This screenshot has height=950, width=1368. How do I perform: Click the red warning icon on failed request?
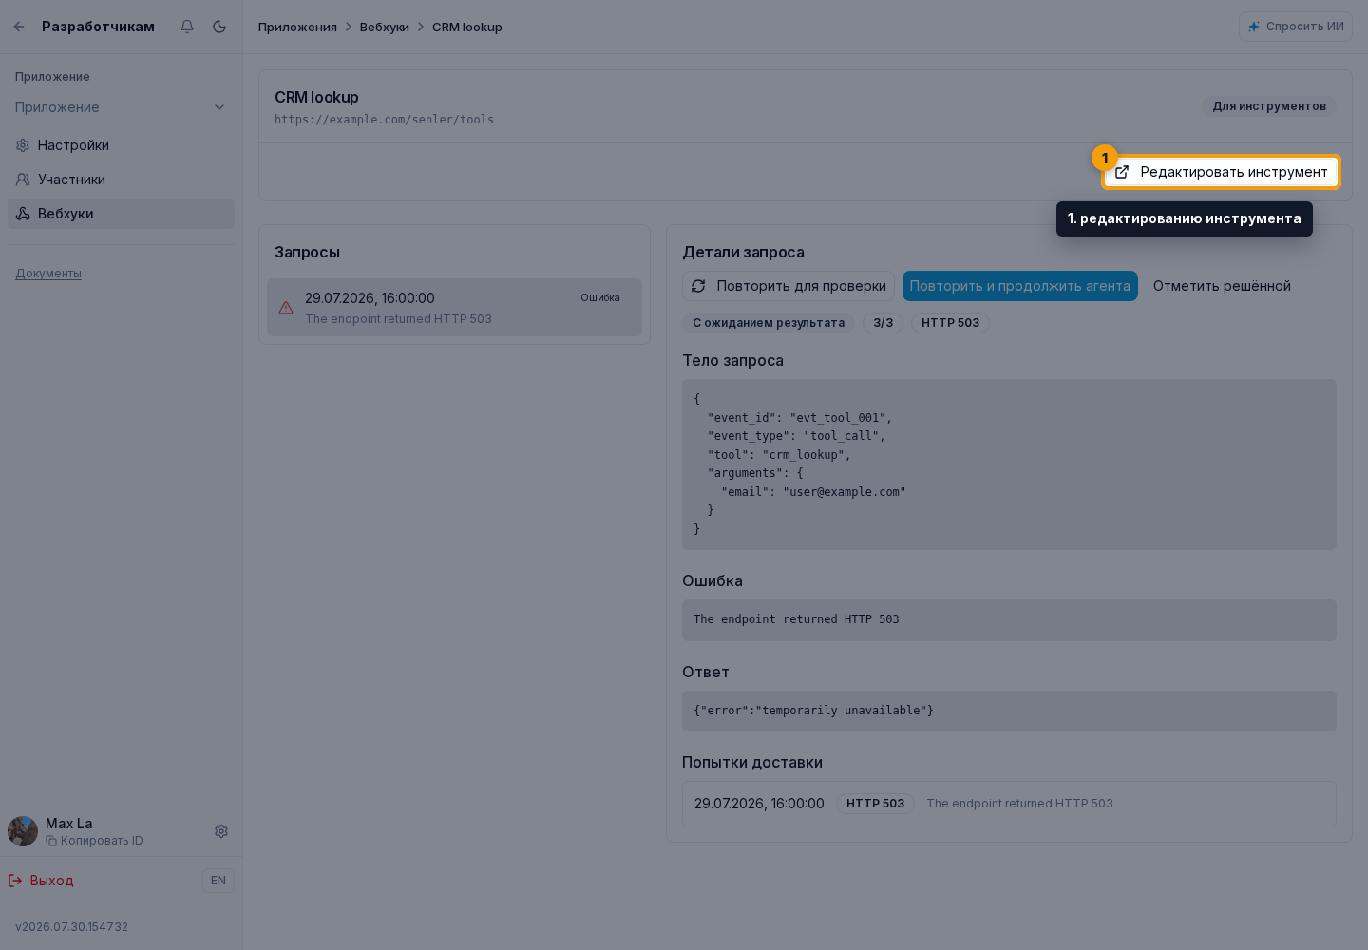(x=286, y=308)
